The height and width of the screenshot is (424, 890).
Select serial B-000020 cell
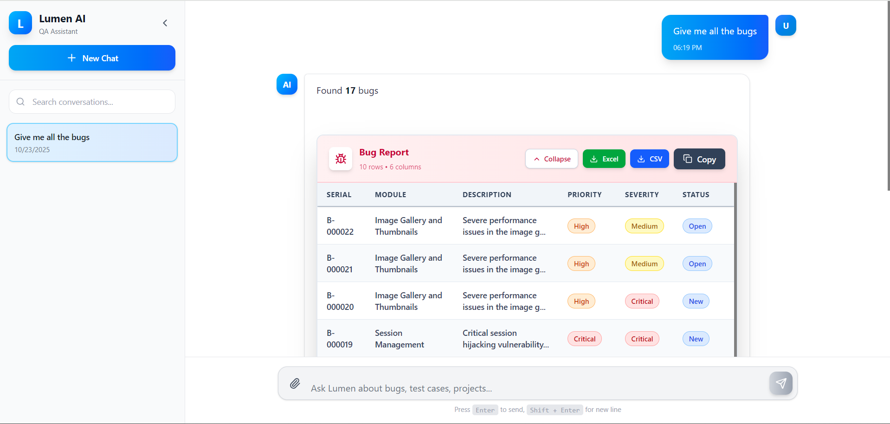click(340, 301)
